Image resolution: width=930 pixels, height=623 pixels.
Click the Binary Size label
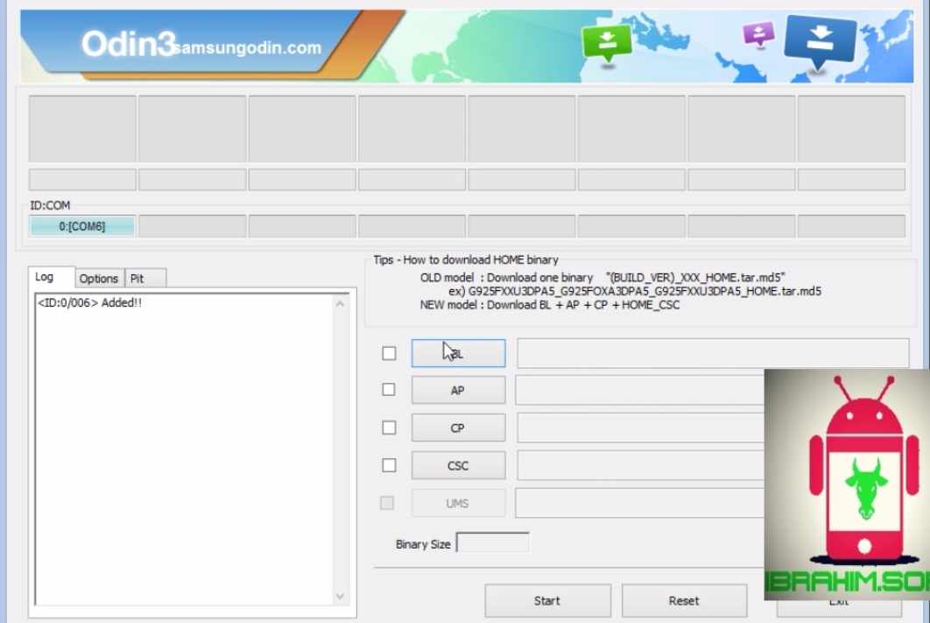(423, 544)
